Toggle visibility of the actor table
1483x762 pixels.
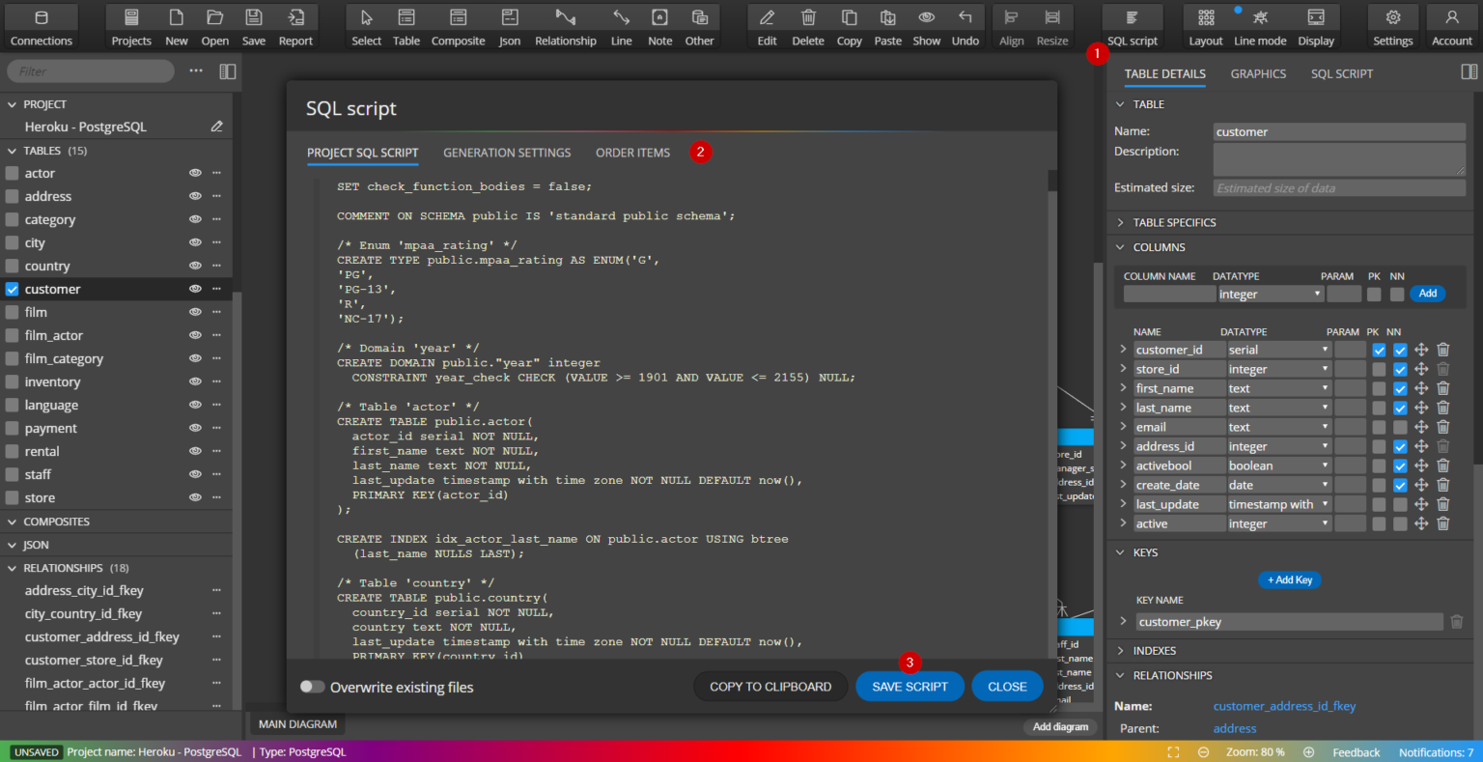coord(195,173)
